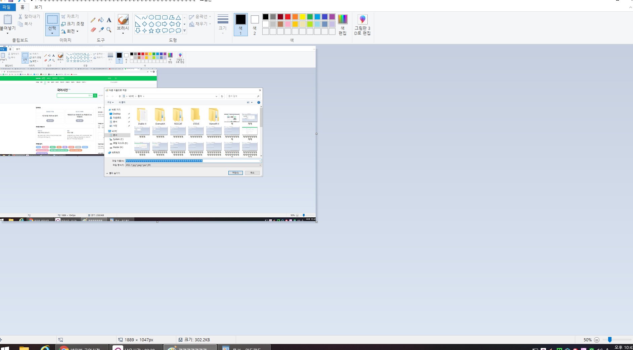Click the 브러시 brush tool icon
Screen dimensions: 633x350
123,20
